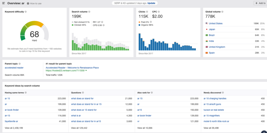Open Accelerated Reader Renaissance Place result

[x=72, y=68]
